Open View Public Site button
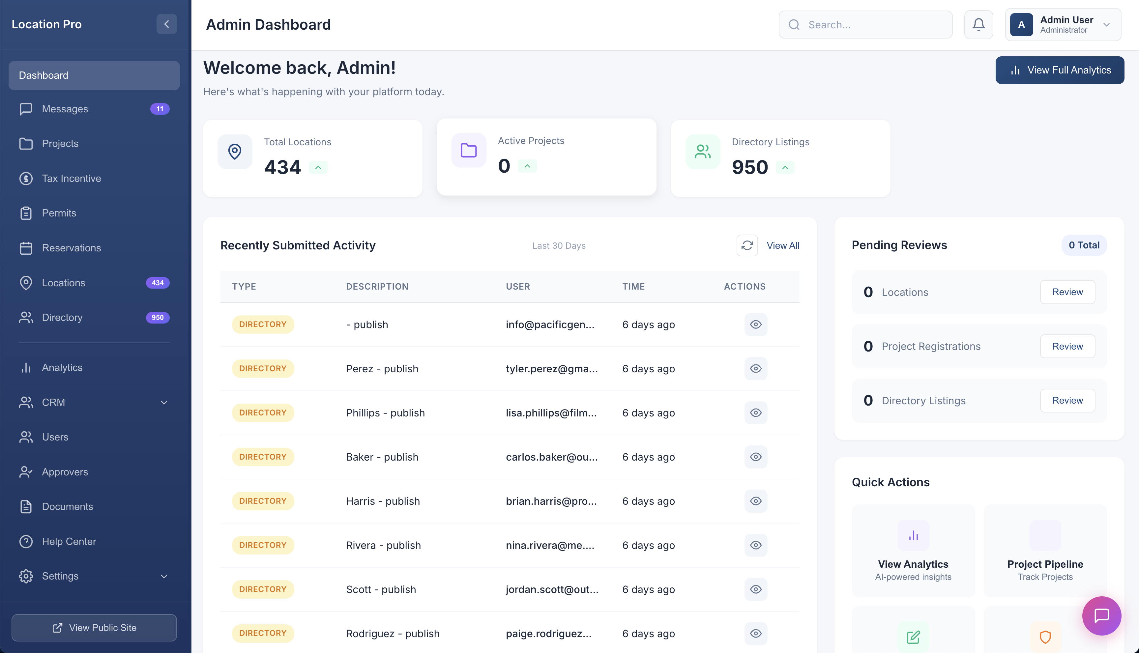 (x=94, y=628)
